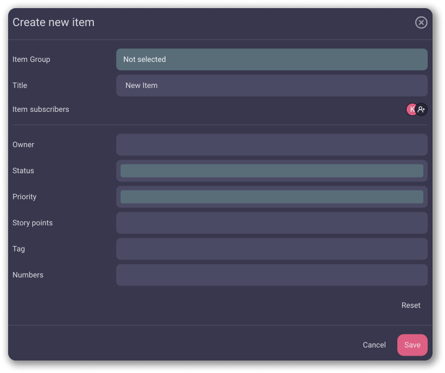This screenshot has height=373, width=445.
Task: Close the Create new item dialog
Action: [x=421, y=22]
